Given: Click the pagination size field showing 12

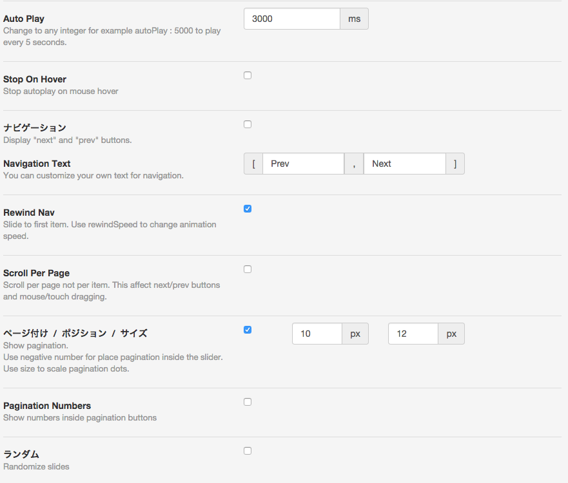Looking at the screenshot, I should pyautogui.click(x=413, y=334).
